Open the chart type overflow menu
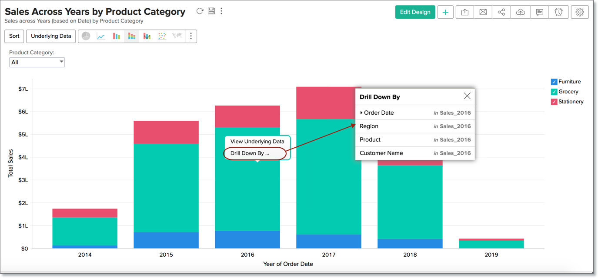The width and height of the screenshot is (598, 278). [191, 36]
